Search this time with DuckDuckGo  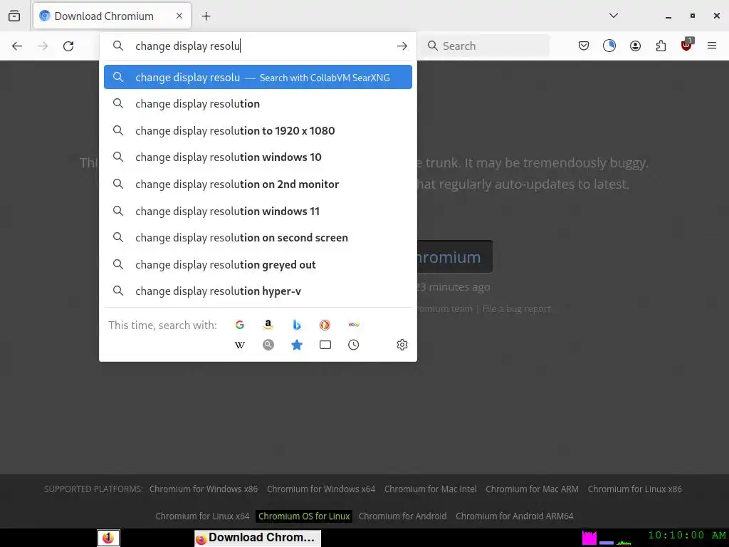pos(325,325)
